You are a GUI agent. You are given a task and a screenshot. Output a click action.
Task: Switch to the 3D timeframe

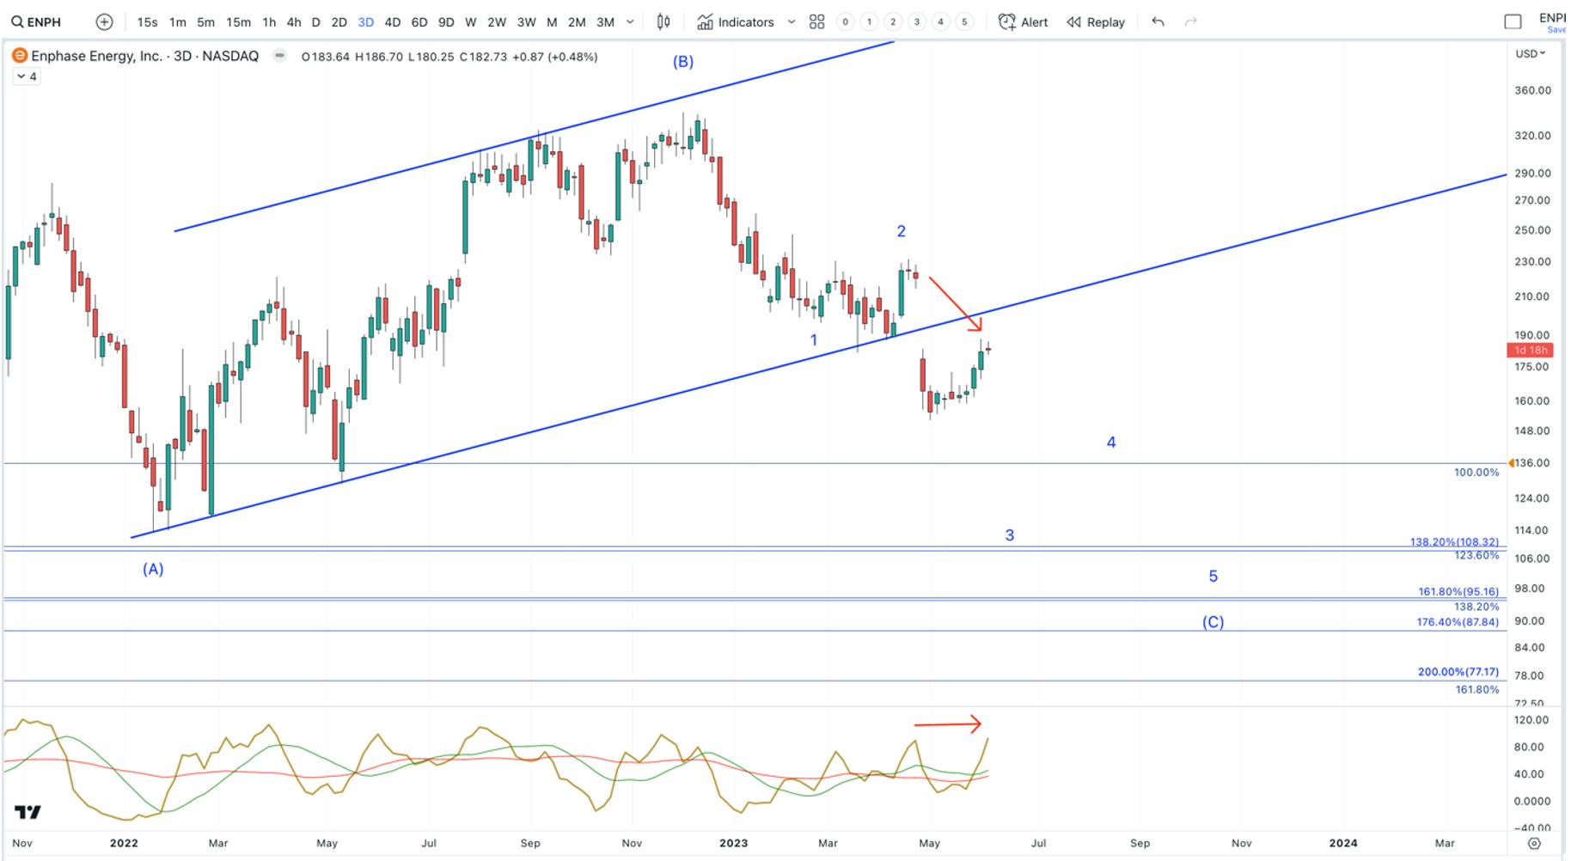(365, 21)
